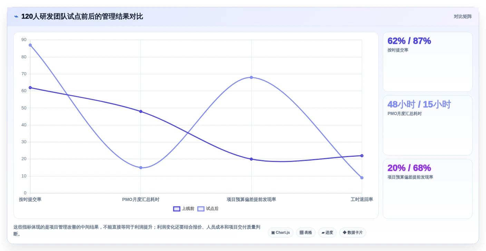The image size is (486, 251).
Task: Click the 120人研发团队试点前后的管理结果对比 title
Action: coord(82,17)
